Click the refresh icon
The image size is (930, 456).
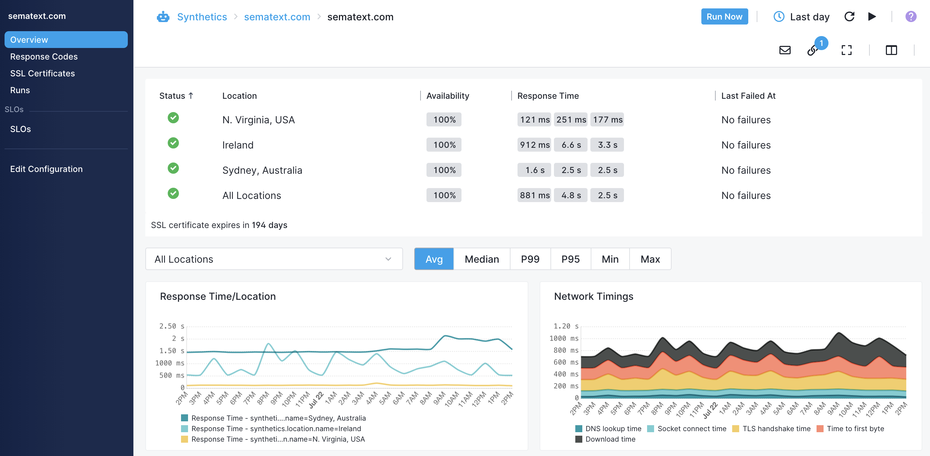tap(849, 16)
